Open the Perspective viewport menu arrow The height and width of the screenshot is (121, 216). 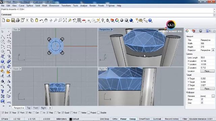tap(112, 30)
